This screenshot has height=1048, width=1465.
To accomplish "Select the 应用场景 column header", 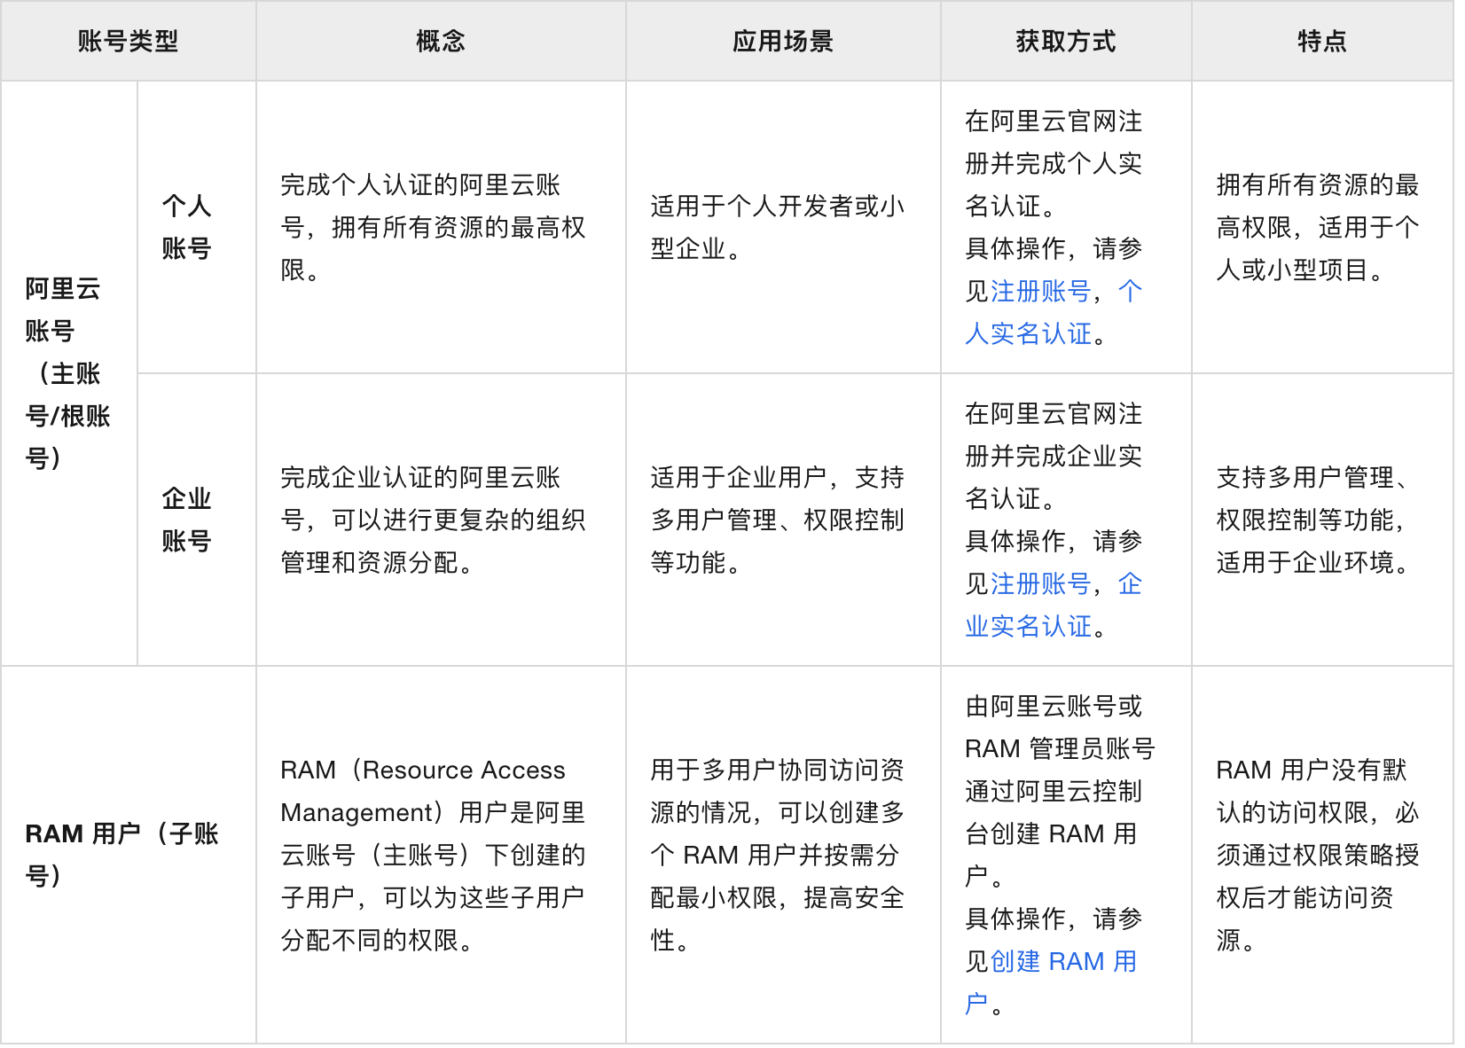I will click(783, 41).
